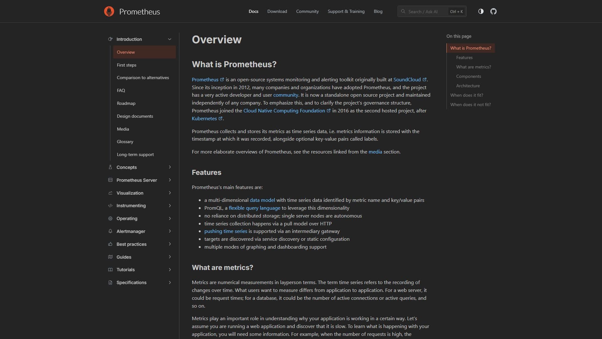The width and height of the screenshot is (602, 339).
Task: Click the Search / Ask AI field
Action: [x=432, y=11]
